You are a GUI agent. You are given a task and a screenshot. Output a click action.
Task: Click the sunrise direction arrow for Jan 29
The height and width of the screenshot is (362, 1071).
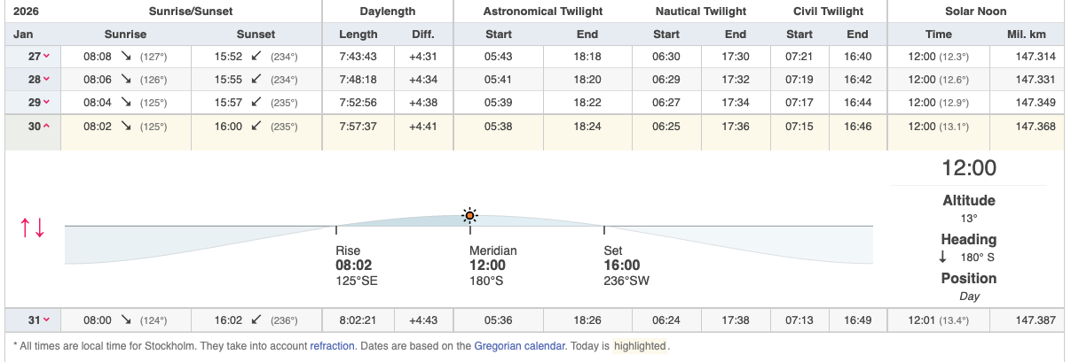125,102
